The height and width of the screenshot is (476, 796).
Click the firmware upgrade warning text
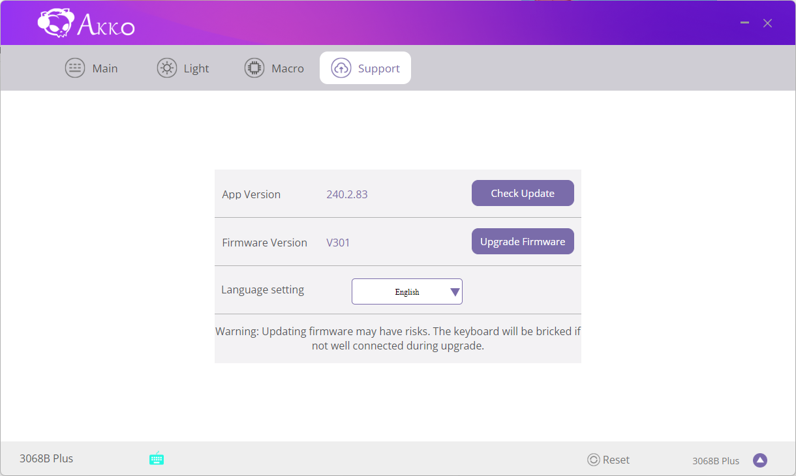click(x=398, y=338)
